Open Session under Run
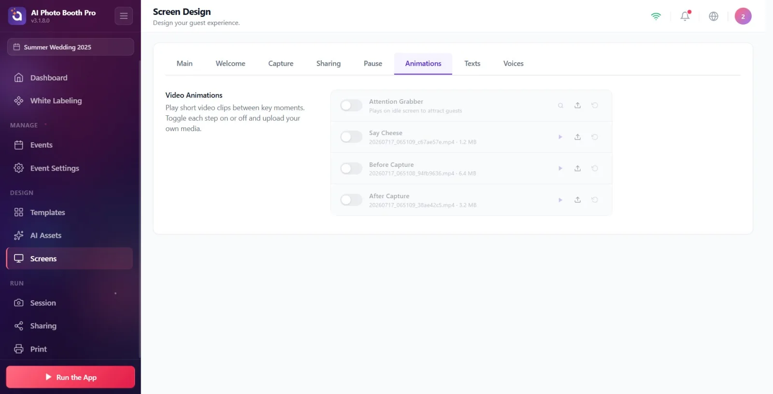 (70, 303)
